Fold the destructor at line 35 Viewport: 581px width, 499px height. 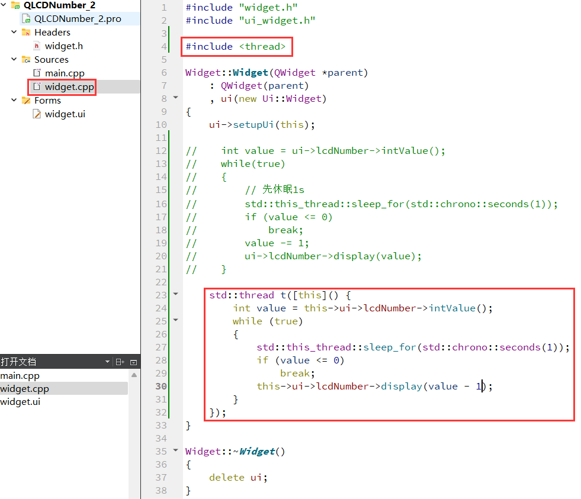click(x=176, y=450)
